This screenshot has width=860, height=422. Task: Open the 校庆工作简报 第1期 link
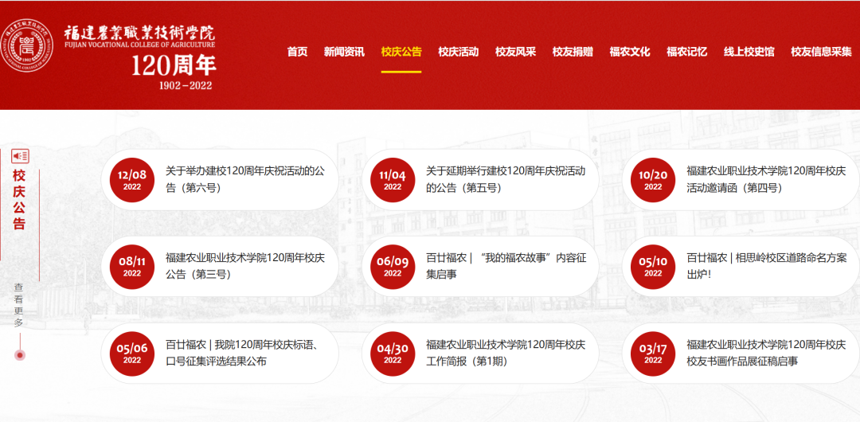pos(506,353)
